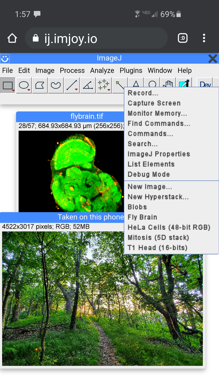This screenshot has height=379, width=219.
Task: Click the ImJoy smiley icon
Action: point(5,58)
